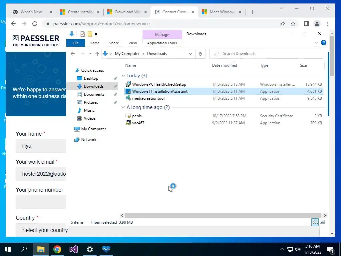Open the address bar history dropdown
The width and height of the screenshot is (341, 256).
tap(190, 54)
